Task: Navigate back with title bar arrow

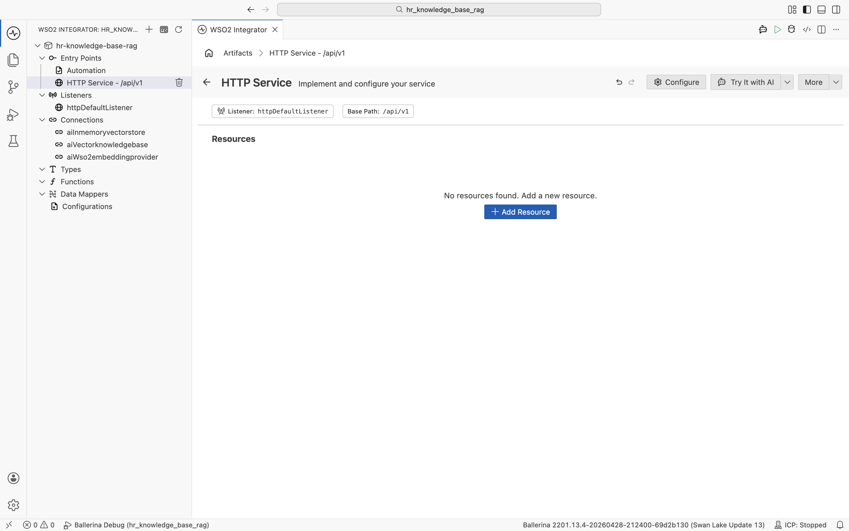Action: click(x=251, y=10)
